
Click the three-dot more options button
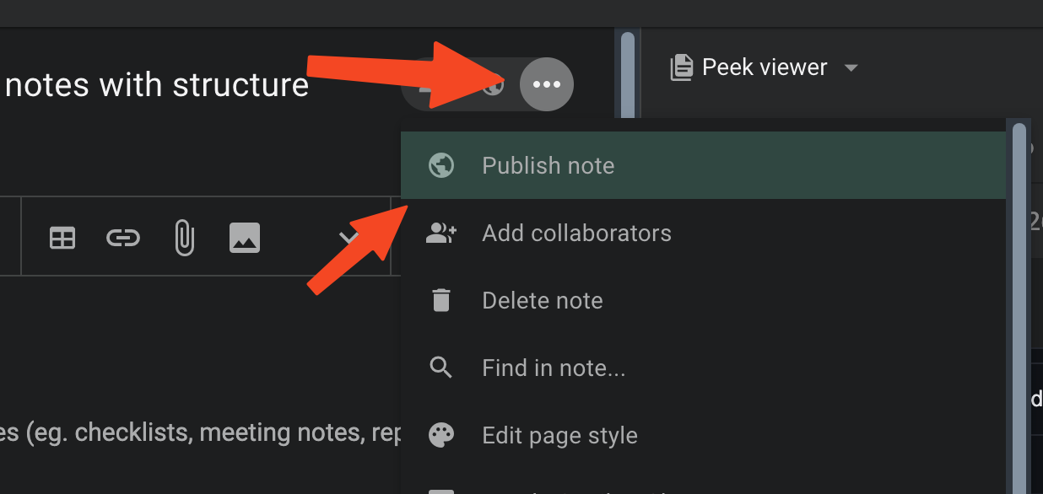547,84
